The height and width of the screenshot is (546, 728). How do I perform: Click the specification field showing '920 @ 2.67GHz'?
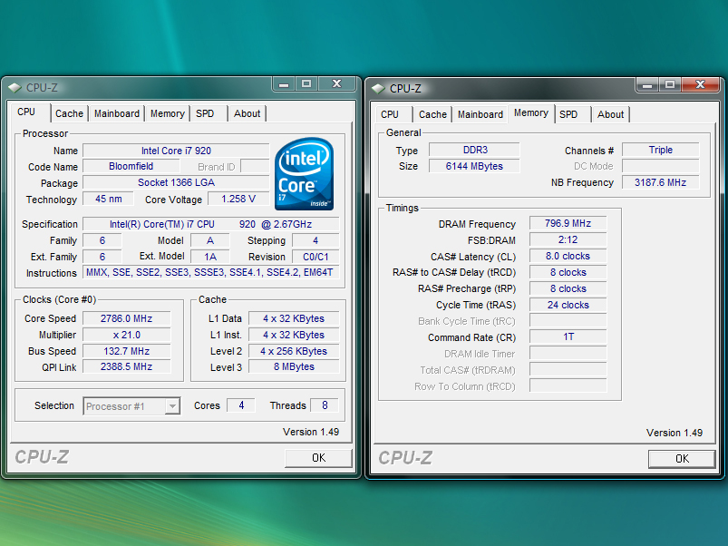click(211, 224)
